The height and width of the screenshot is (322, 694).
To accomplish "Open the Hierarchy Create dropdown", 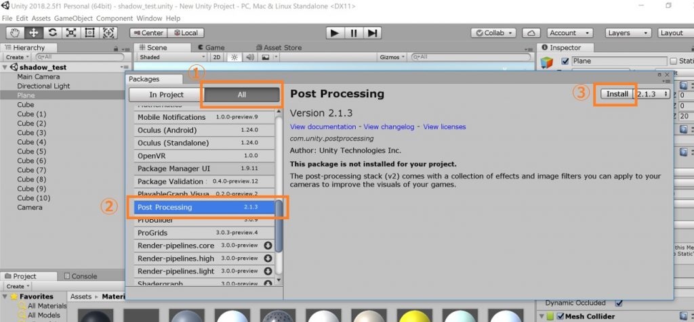I will tap(18, 57).
